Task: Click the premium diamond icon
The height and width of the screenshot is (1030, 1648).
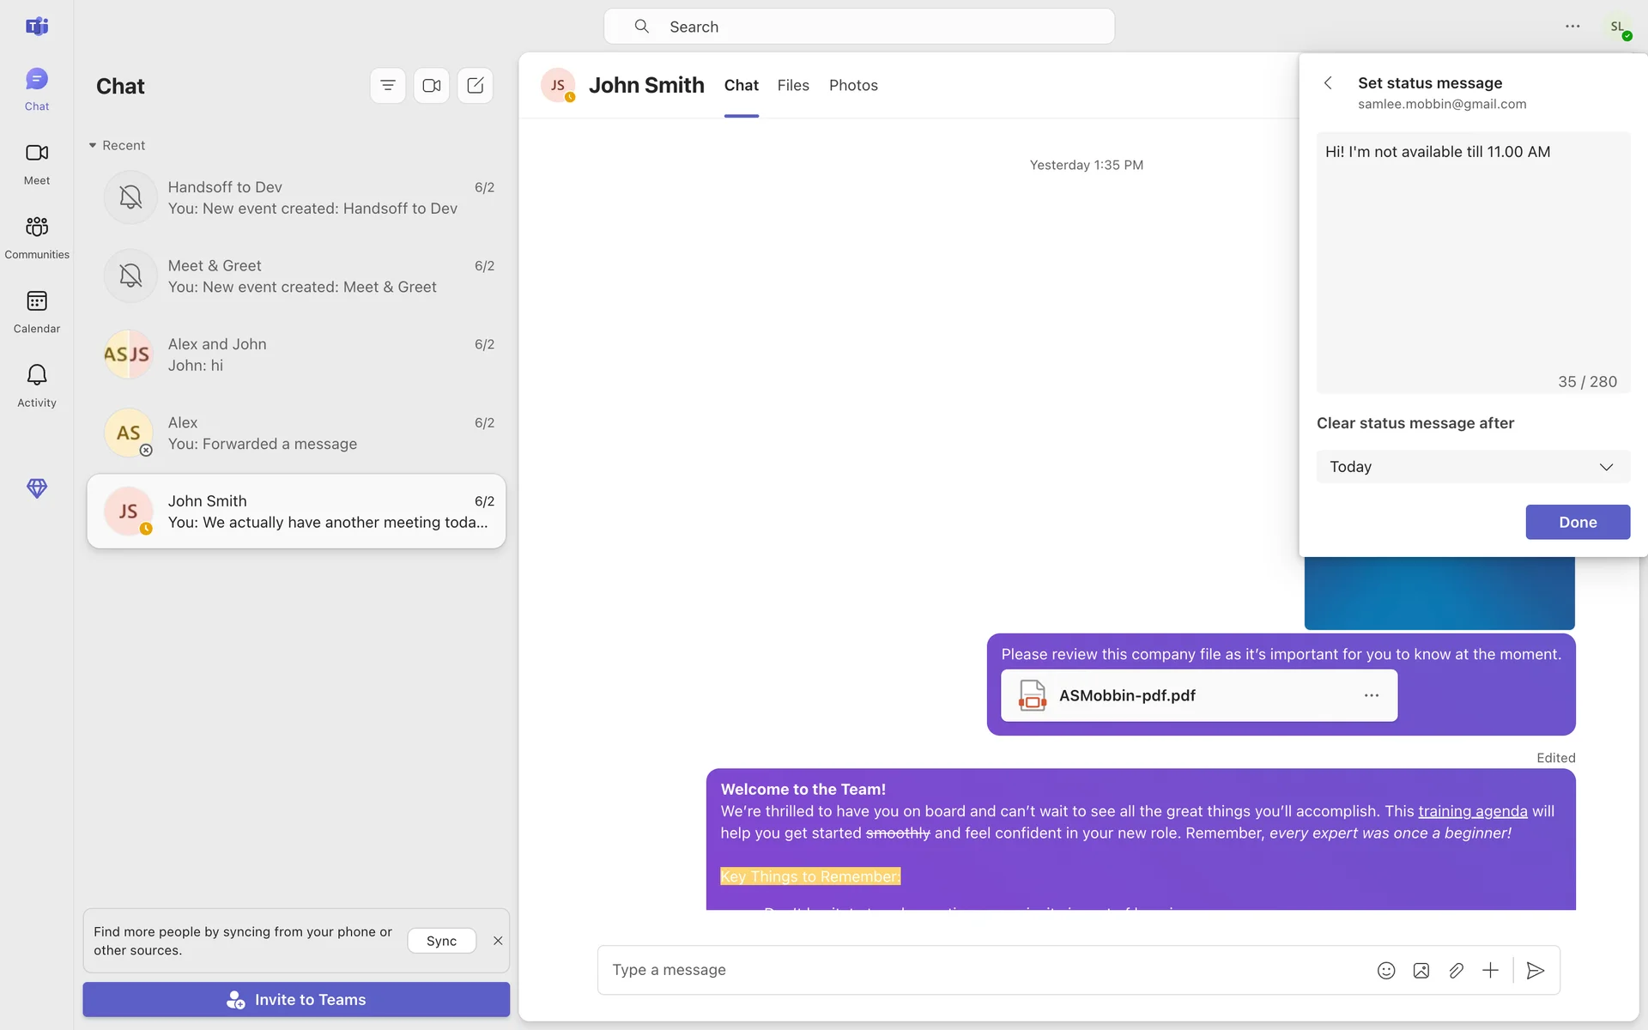Action: 37,488
